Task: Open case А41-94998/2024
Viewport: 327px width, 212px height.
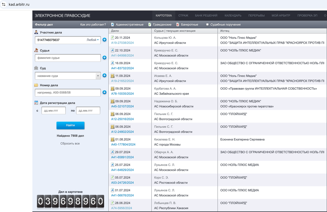Action: pyautogui.click(x=122, y=56)
